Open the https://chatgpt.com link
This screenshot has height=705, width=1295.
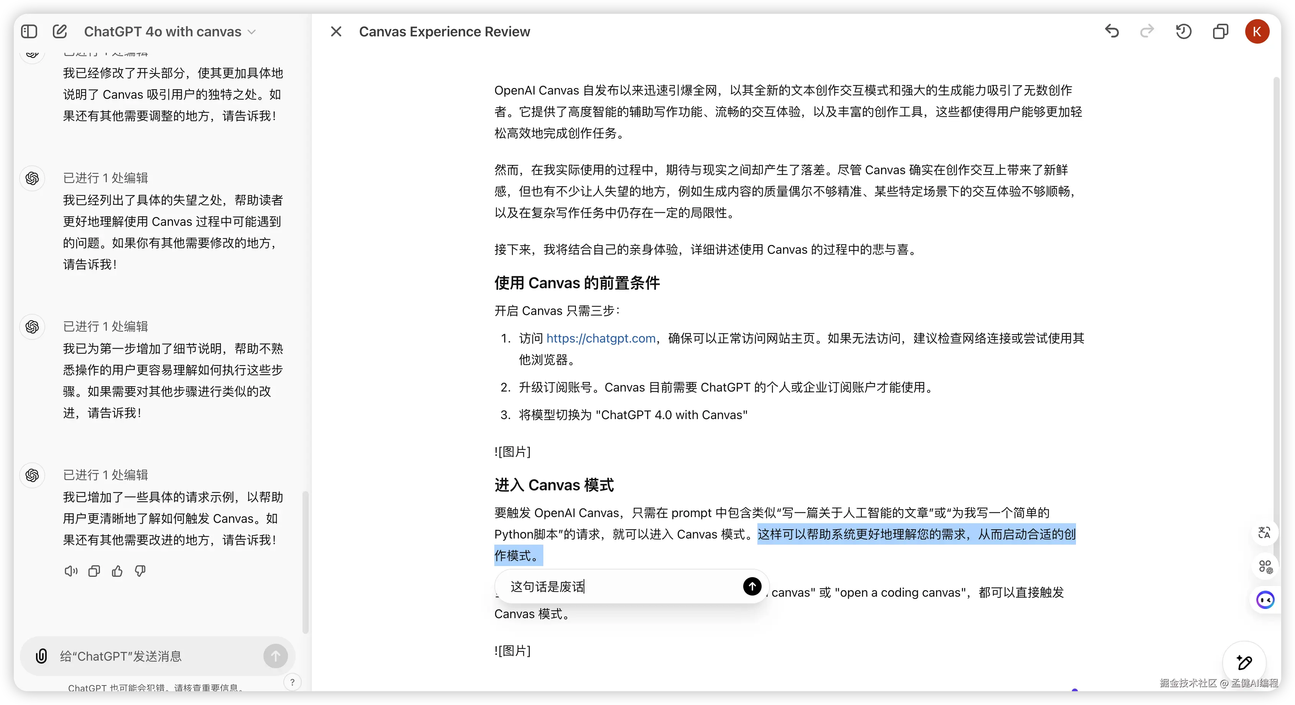pos(601,338)
